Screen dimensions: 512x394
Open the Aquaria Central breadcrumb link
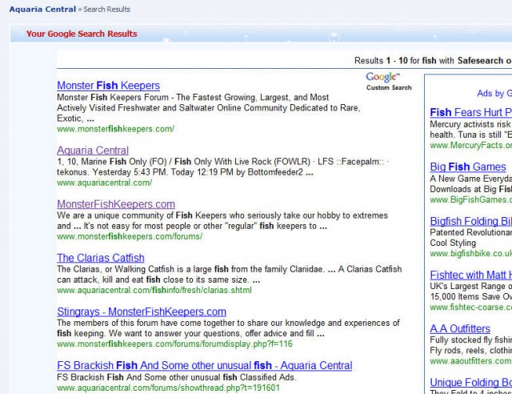[x=42, y=9]
